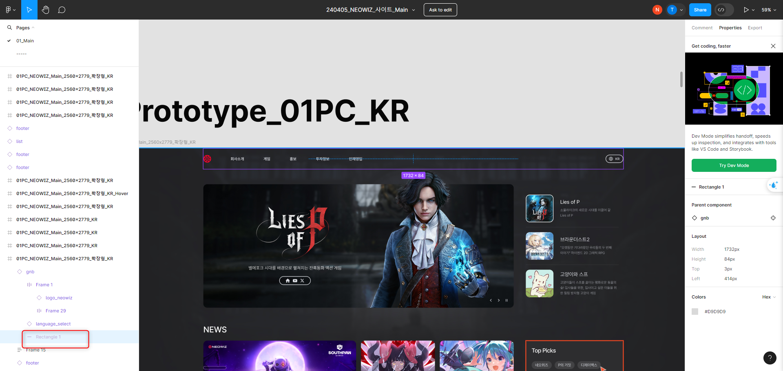This screenshot has width=783, height=371.
Task: Click the search icon in Pages panel
Action: point(9,28)
